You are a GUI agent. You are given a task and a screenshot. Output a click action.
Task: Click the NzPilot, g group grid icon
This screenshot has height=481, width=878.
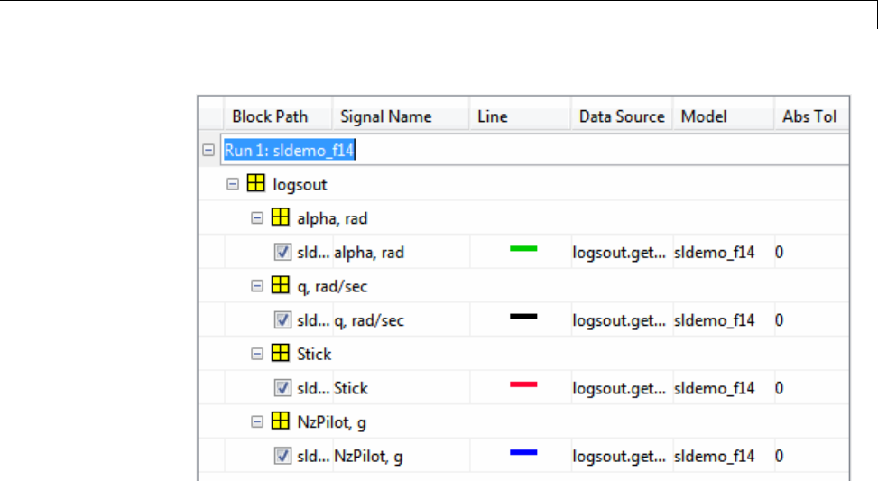coord(280,422)
